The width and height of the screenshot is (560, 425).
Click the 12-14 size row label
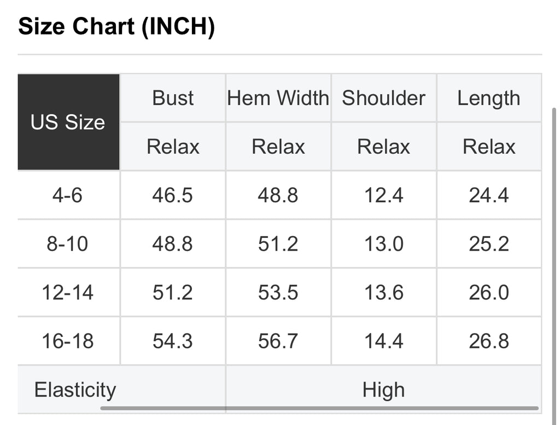click(67, 293)
